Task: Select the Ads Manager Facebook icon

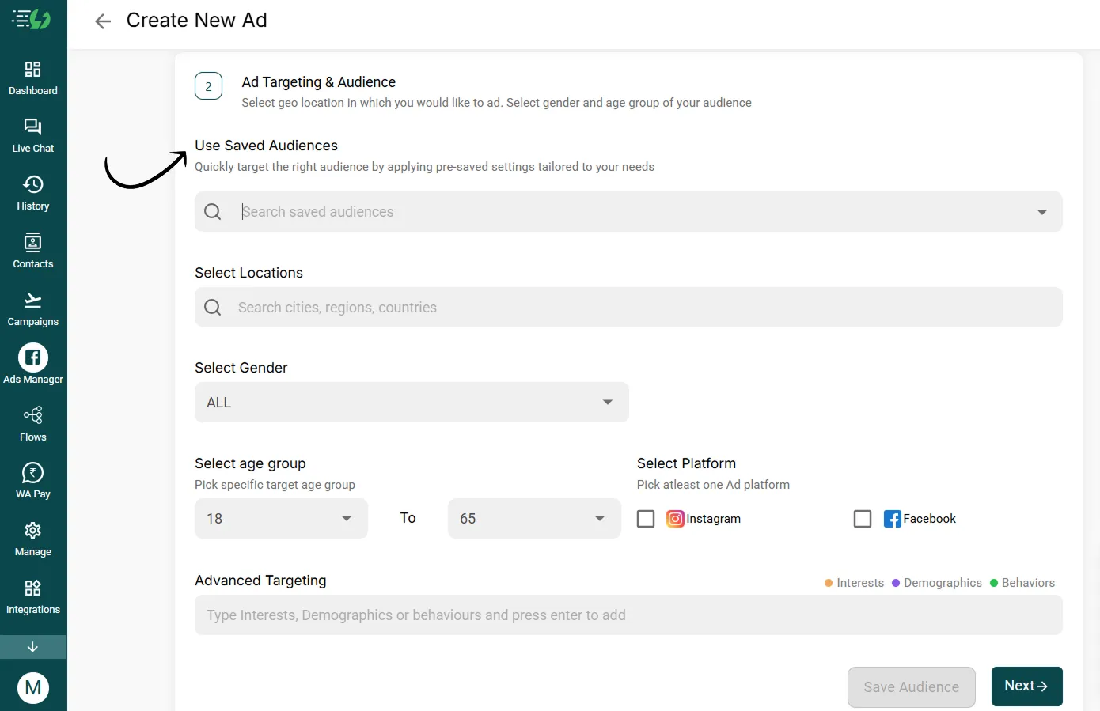Action: (x=32, y=357)
